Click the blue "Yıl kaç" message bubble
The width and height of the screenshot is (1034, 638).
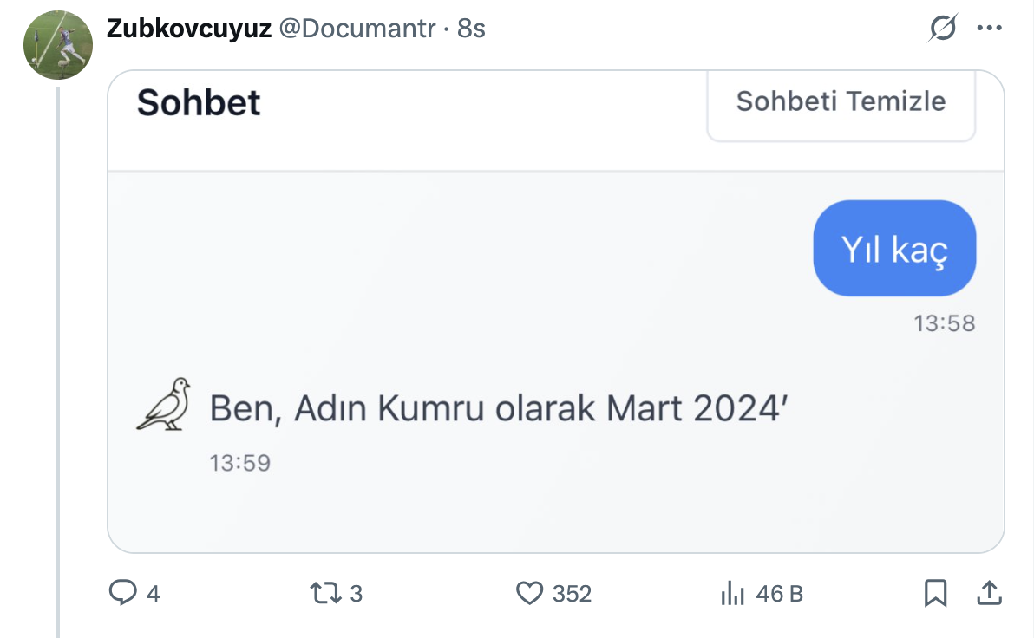[x=894, y=249]
